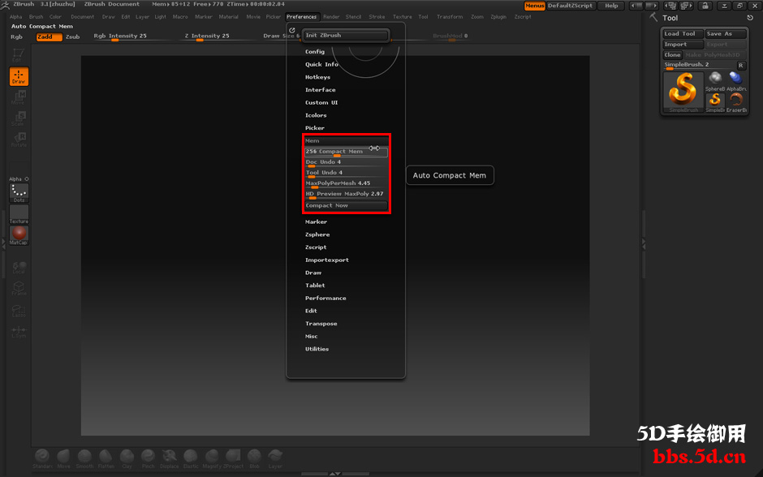Toggle Rgb painting mode

pyautogui.click(x=16, y=37)
